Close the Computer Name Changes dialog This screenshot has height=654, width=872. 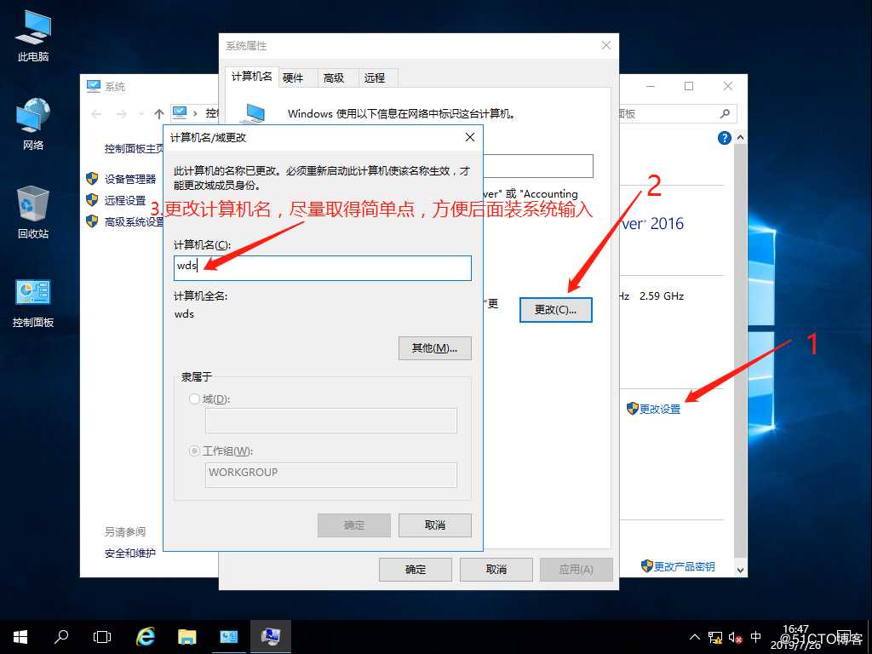coord(470,137)
